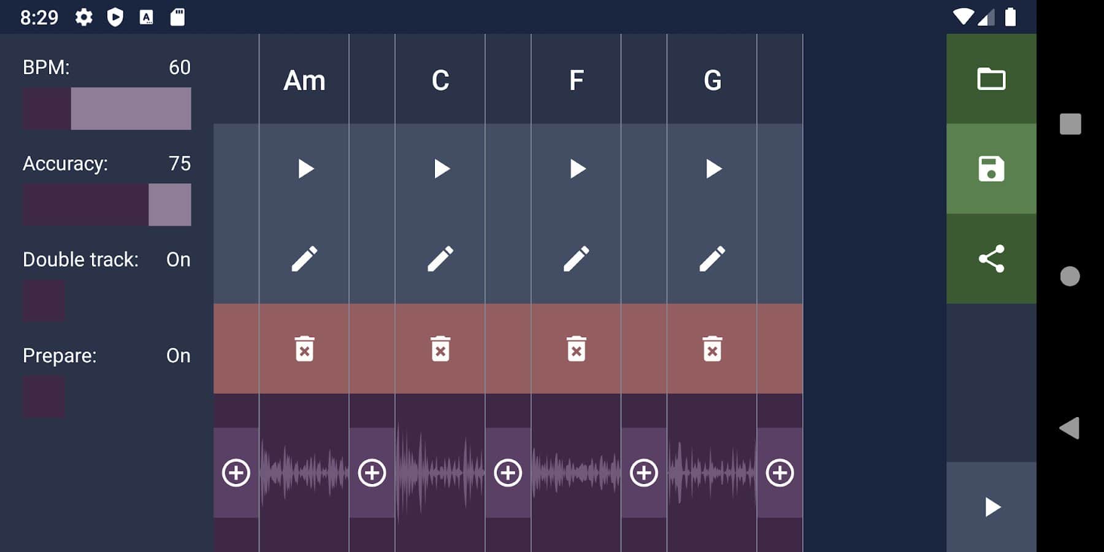The image size is (1104, 552).
Task: Play the Am chord segment
Action: [305, 169]
